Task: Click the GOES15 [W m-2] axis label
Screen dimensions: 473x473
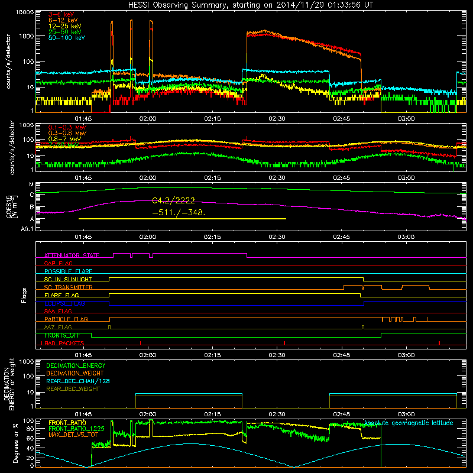Action: [x=12, y=207]
